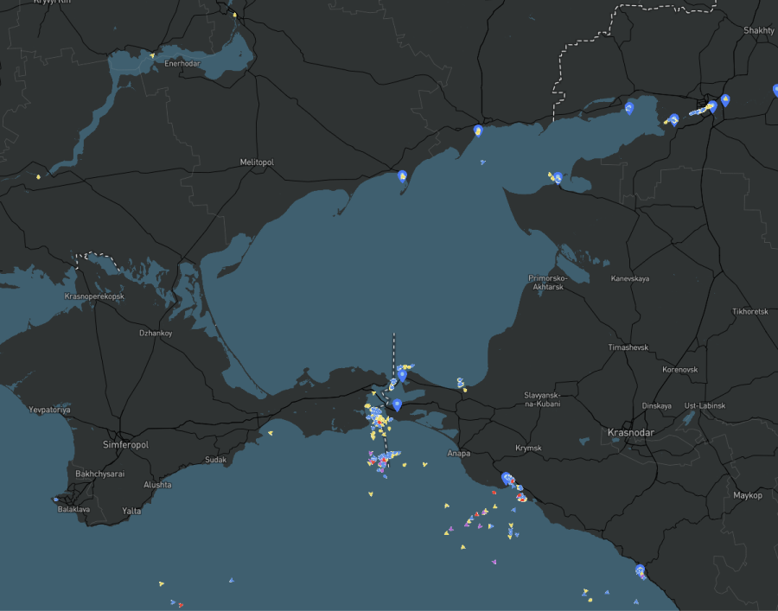This screenshot has height=611, width=778.
Task: Select the port pin on the Azov coast southeast of Melitopol
Action: [x=402, y=175]
